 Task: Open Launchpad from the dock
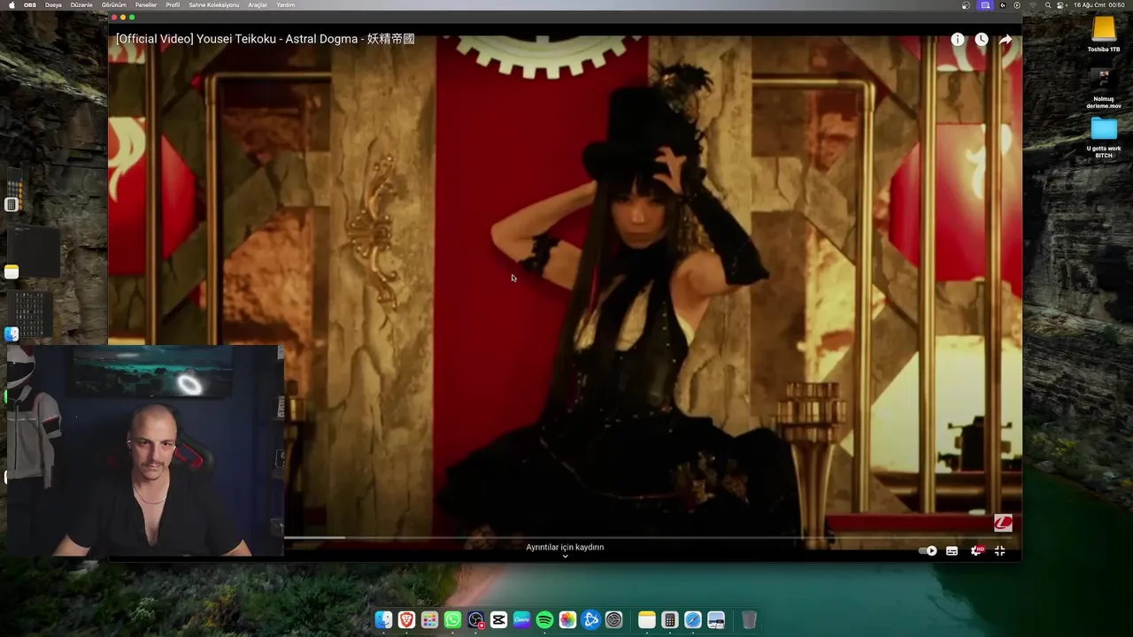coord(429,620)
